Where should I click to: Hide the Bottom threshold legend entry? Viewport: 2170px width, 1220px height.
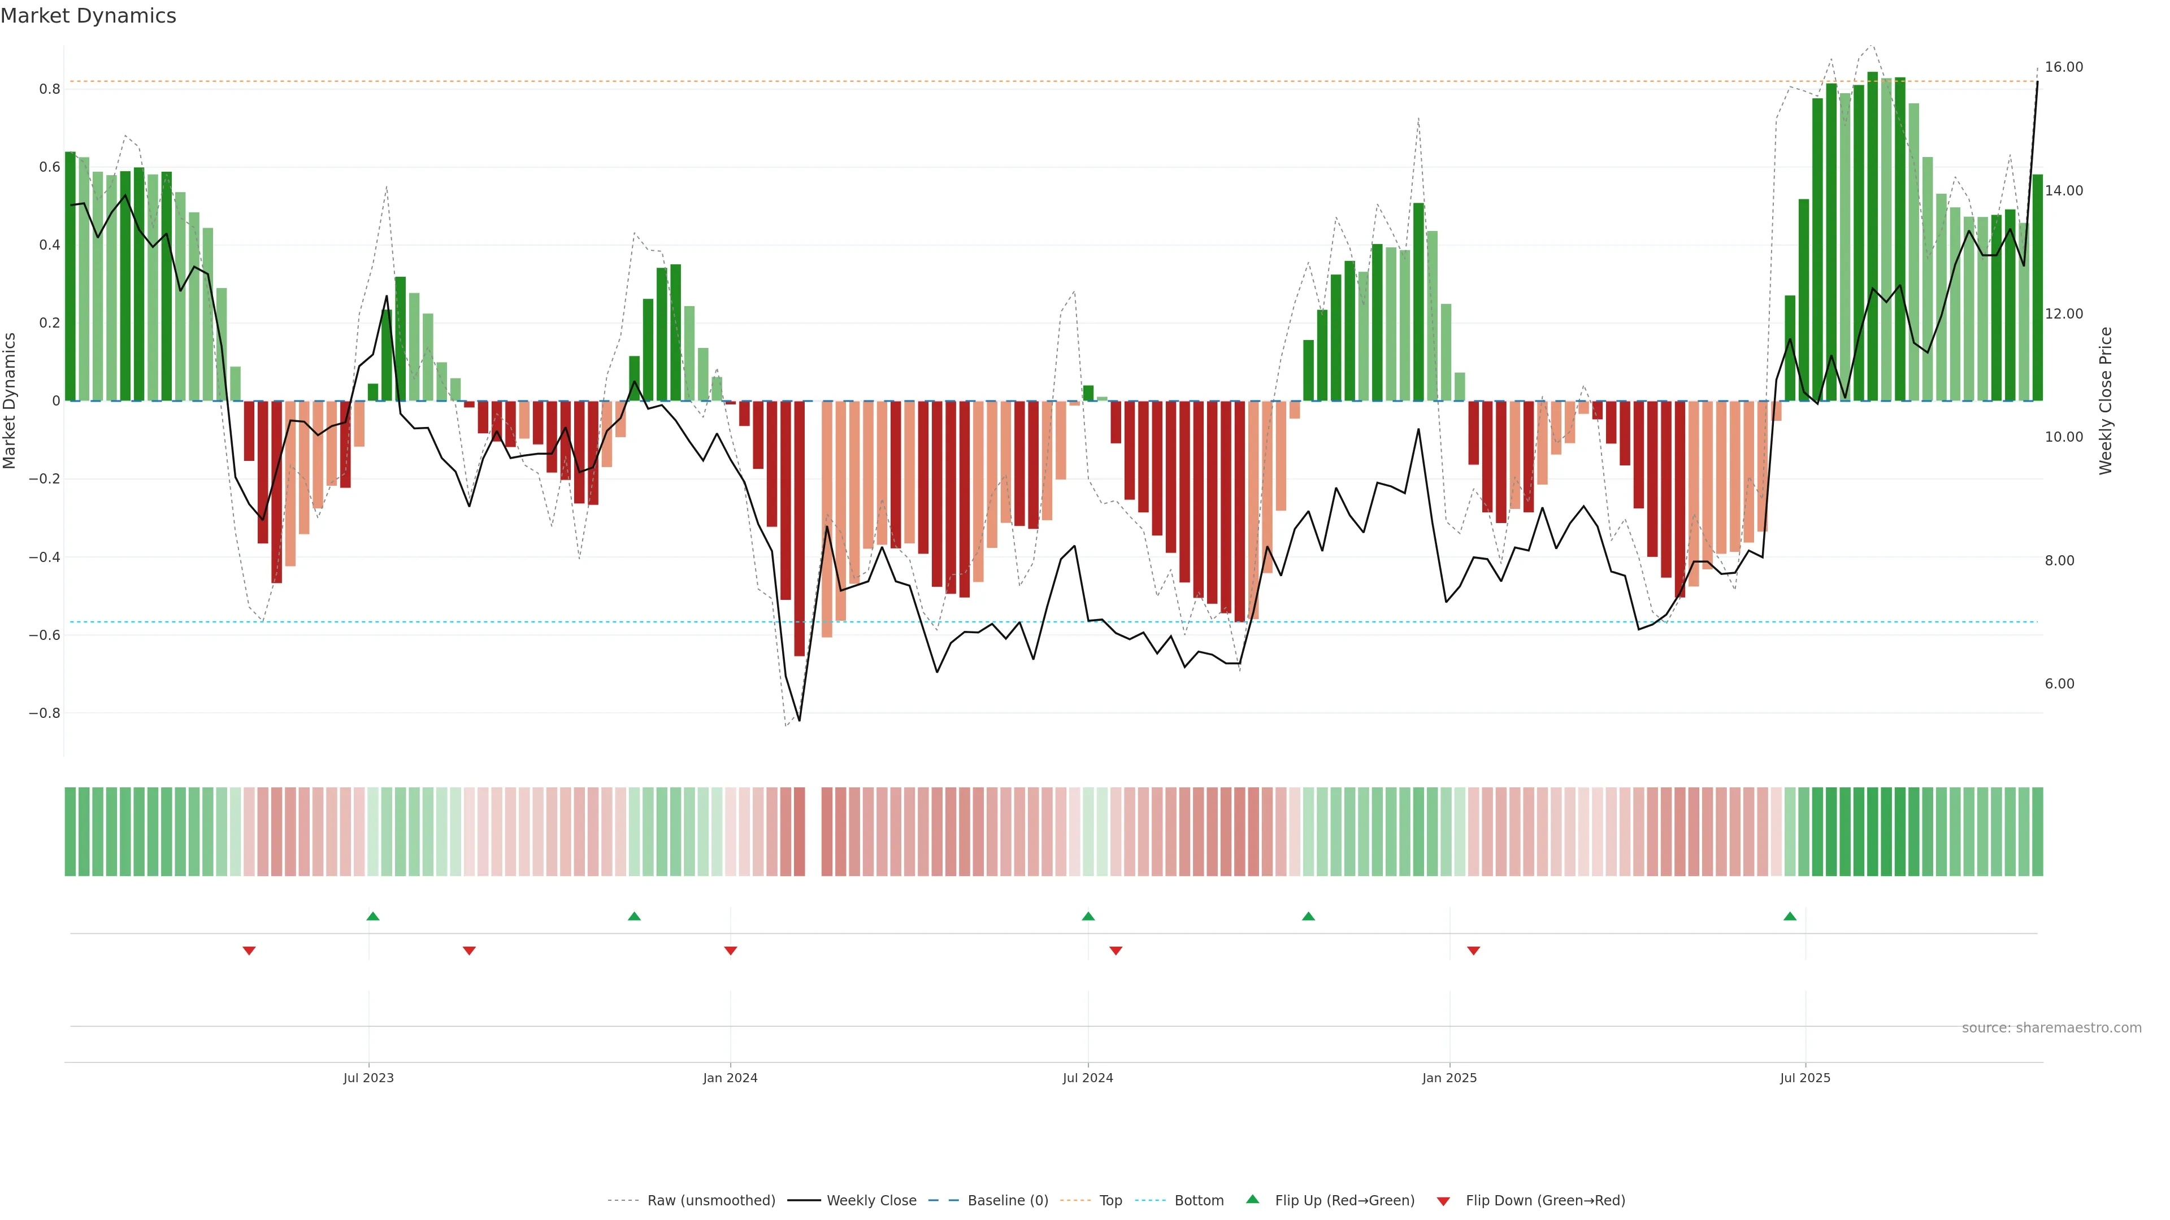pyautogui.click(x=1199, y=1201)
